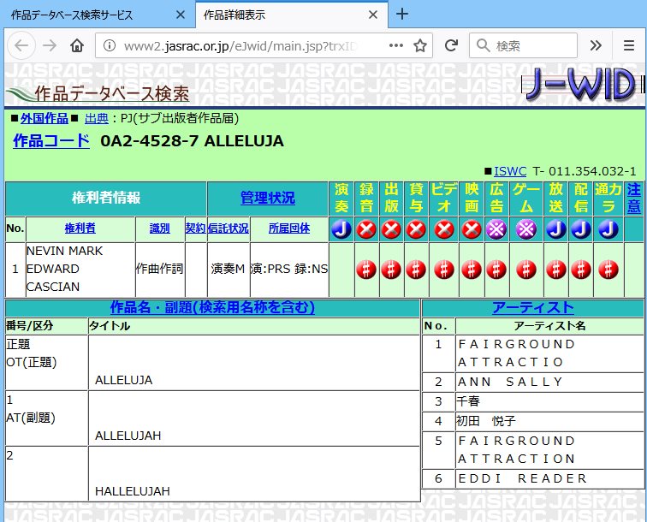
Task: Go forward using the browser forward arrow
Action: coord(50,45)
